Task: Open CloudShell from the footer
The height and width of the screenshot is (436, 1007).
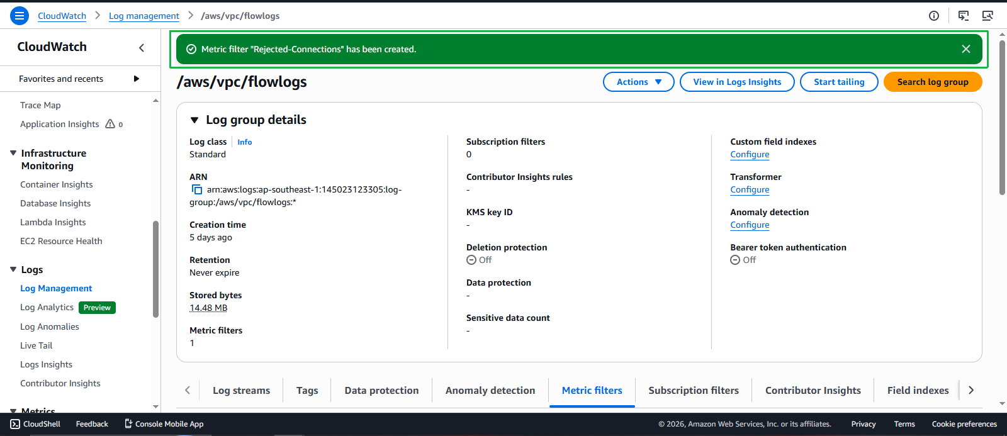Action: point(35,424)
